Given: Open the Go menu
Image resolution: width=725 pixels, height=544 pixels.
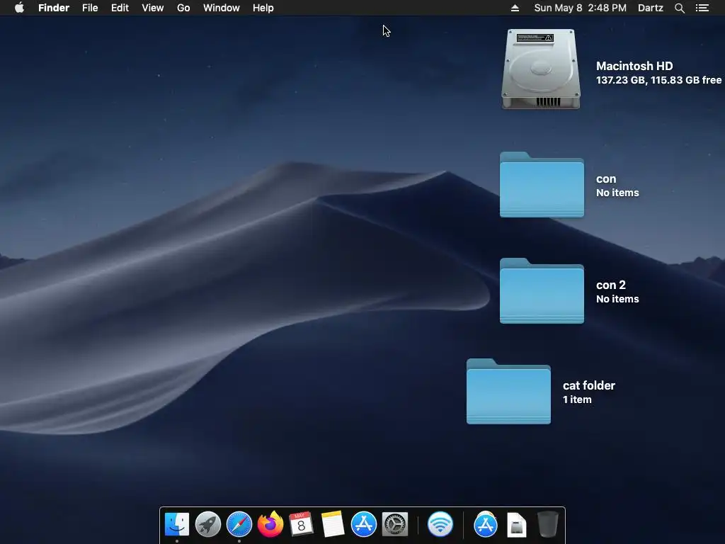Looking at the screenshot, I should coord(183,8).
